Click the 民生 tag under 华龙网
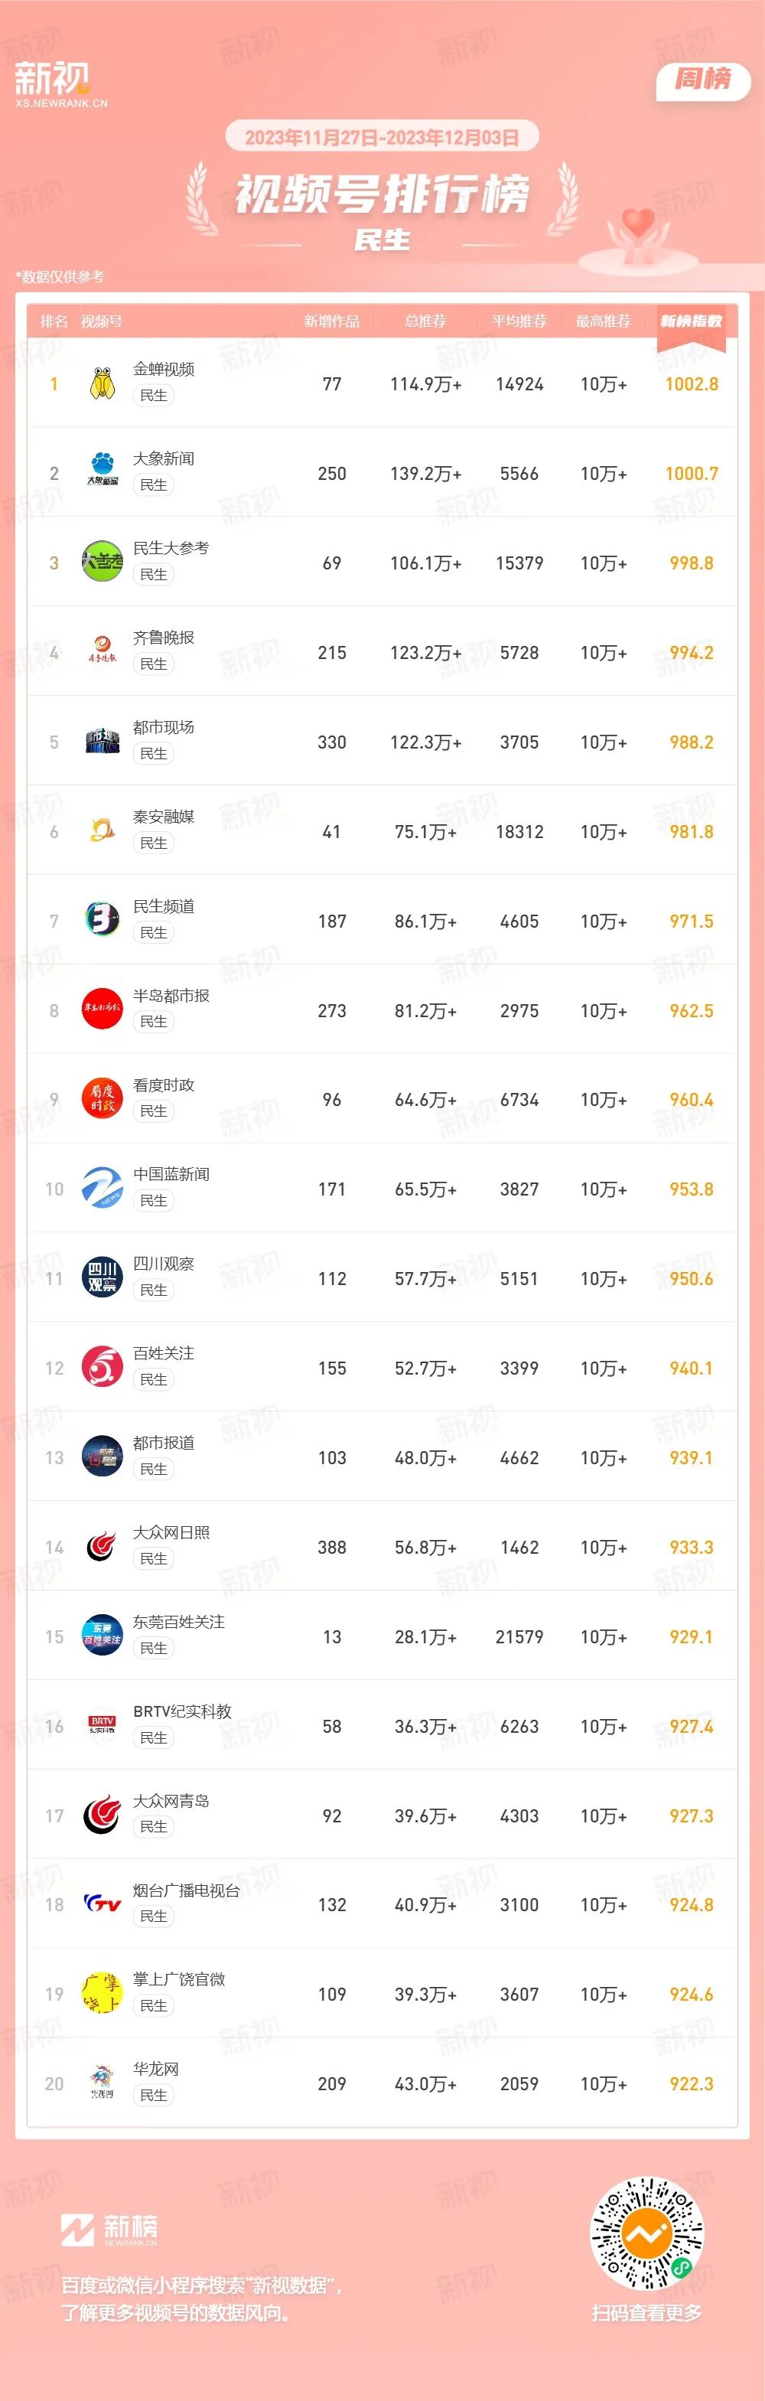This screenshot has height=2401, width=765. [154, 2096]
